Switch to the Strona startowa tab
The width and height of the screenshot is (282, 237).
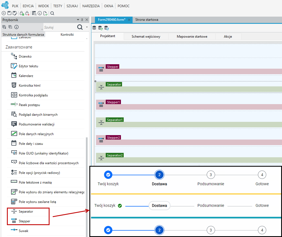pos(147,20)
